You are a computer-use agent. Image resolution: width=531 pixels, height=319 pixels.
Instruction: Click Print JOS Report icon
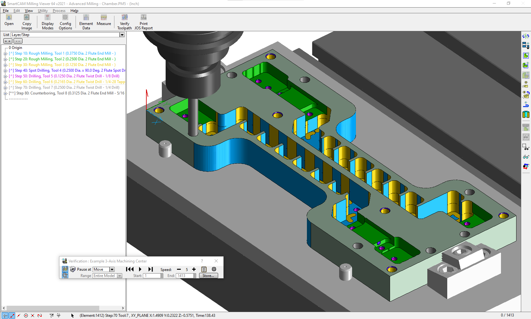click(x=143, y=22)
